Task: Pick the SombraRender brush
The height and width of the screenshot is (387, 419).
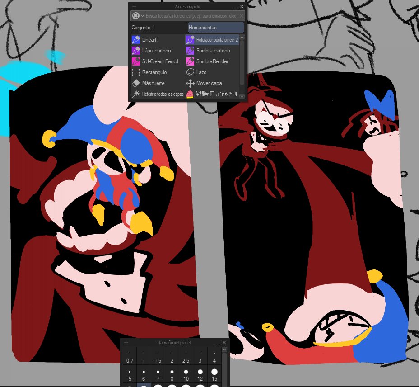Action: [x=212, y=61]
